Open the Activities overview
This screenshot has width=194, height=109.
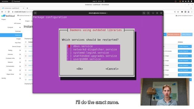pyautogui.click(x=5, y=1)
